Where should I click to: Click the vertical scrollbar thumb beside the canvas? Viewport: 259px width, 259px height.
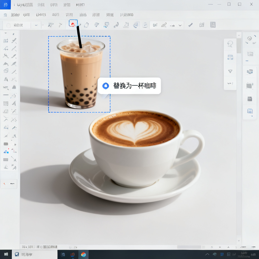(239, 46)
